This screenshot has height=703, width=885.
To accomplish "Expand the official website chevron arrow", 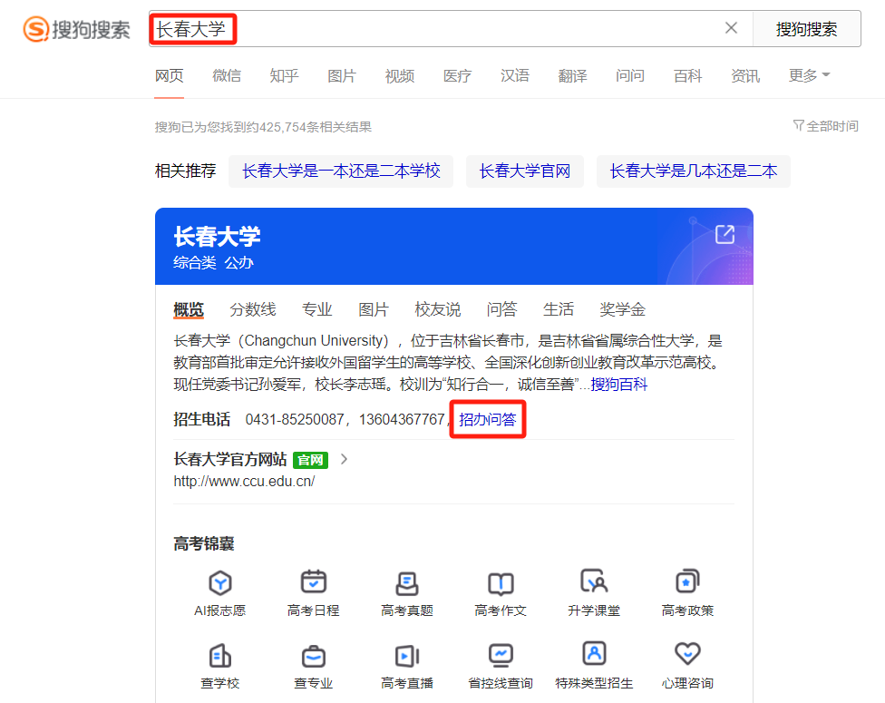I will click(344, 459).
